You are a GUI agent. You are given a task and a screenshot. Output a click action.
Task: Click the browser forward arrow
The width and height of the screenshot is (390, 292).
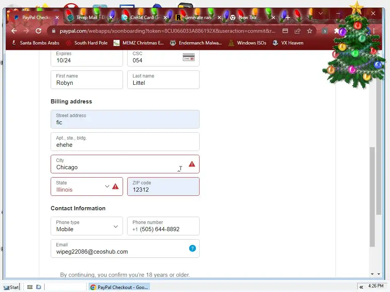(26, 31)
